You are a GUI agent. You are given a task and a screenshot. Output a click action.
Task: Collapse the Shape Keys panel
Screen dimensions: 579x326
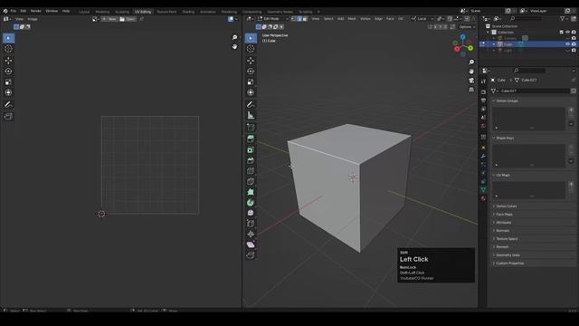tap(505, 138)
